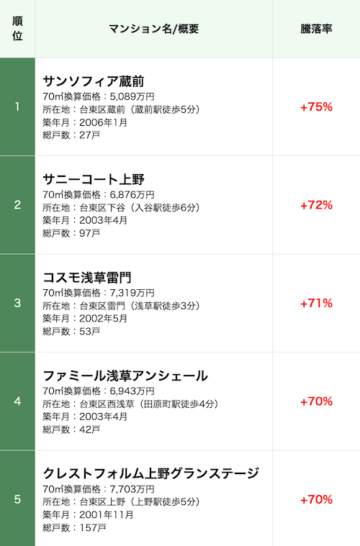
Task: Click the 総戸数 157戸 line
Action: click(x=75, y=527)
